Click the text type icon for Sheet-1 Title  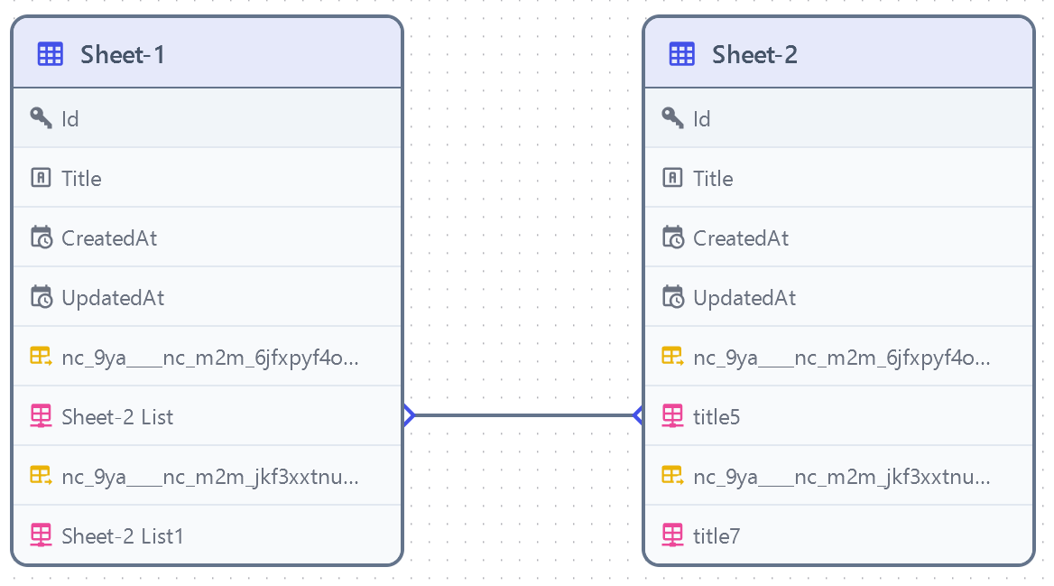click(41, 178)
